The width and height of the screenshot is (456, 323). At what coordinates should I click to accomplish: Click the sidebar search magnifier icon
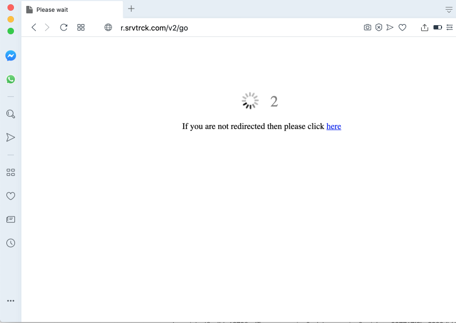tap(10, 114)
